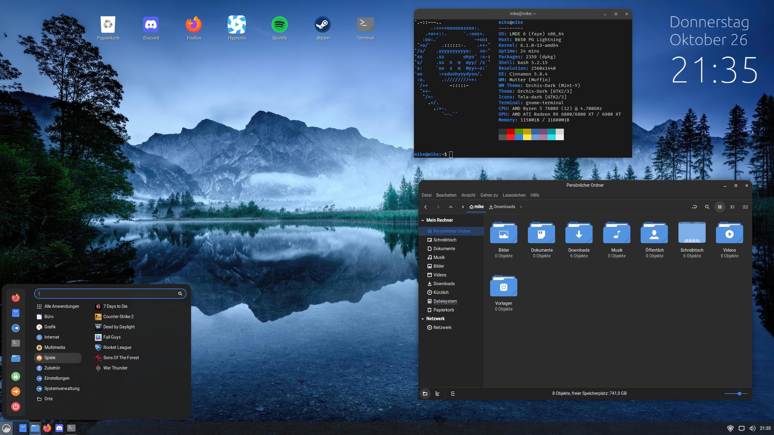Click the list view icon in file manager
The height and width of the screenshot is (435, 774).
click(733, 207)
